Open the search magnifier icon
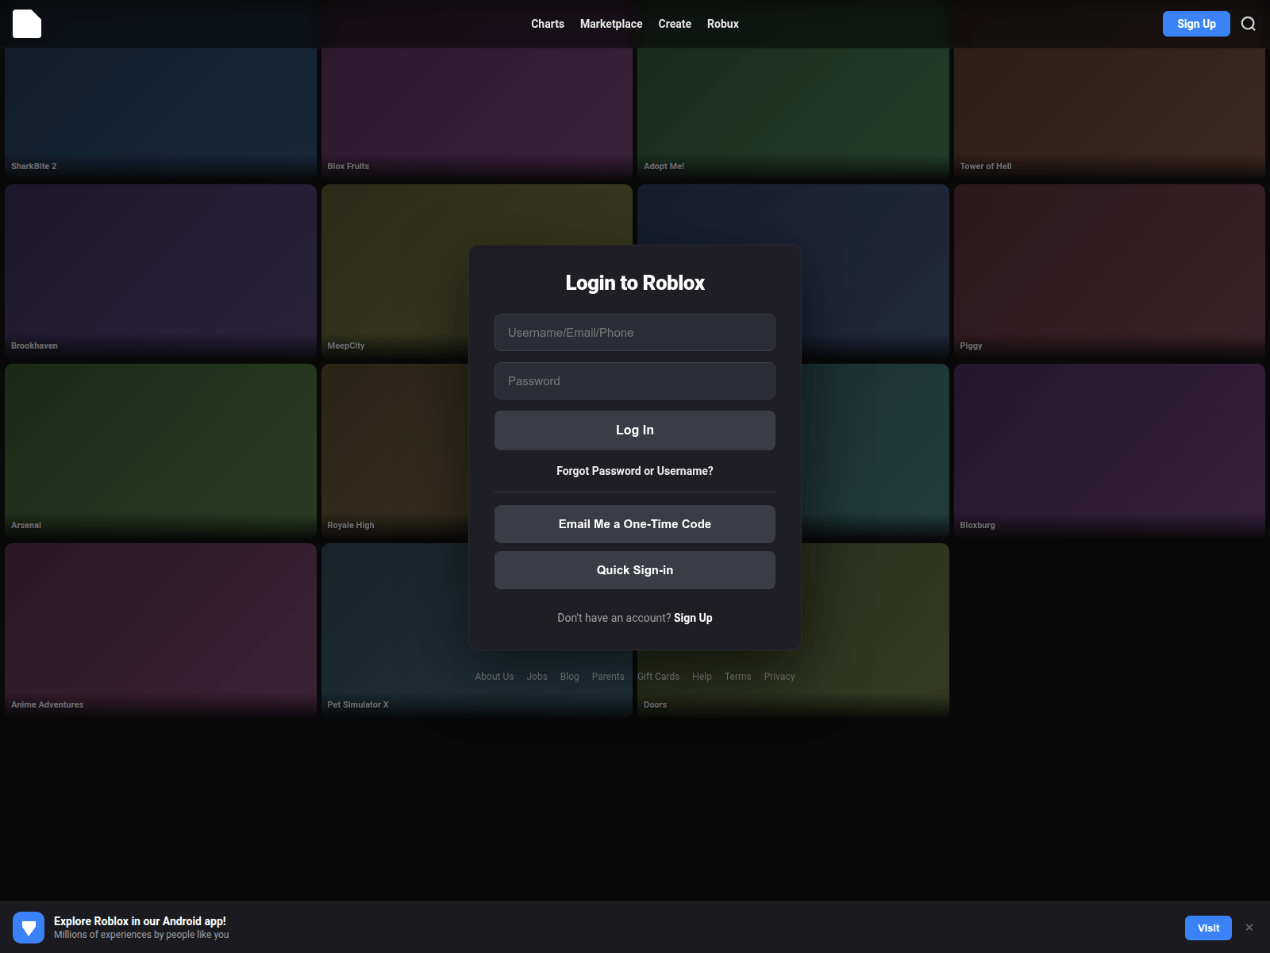 point(1249,24)
